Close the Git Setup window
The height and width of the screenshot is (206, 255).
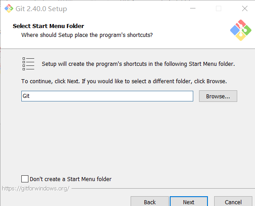(x=245, y=8)
